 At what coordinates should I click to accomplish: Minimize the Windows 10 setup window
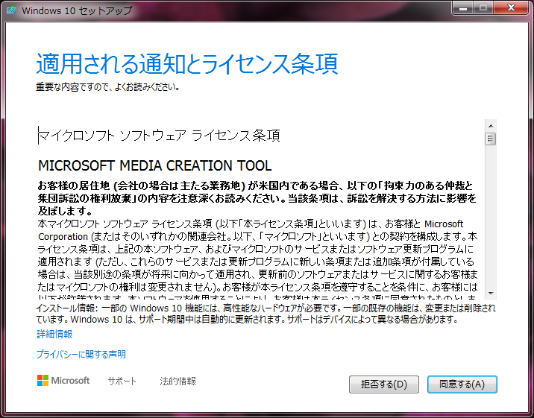(x=463, y=8)
